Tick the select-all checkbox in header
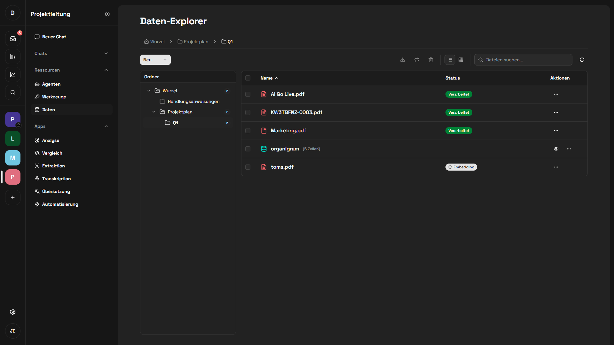Image resolution: width=614 pixels, height=345 pixels. pyautogui.click(x=248, y=78)
